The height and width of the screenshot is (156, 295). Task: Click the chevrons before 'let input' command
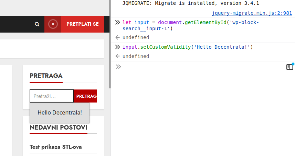pos(118,22)
